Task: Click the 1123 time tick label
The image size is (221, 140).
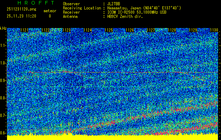Action: pos(66,30)
